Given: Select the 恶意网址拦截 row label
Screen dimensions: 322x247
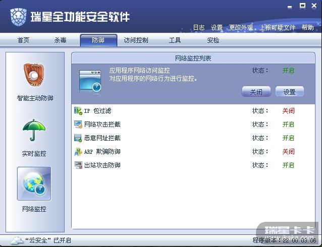Looking at the screenshot, I should click(102, 138).
